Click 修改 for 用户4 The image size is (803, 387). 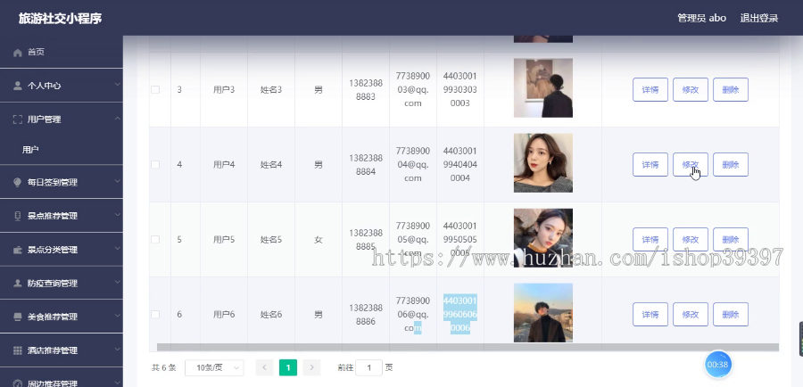click(x=691, y=164)
